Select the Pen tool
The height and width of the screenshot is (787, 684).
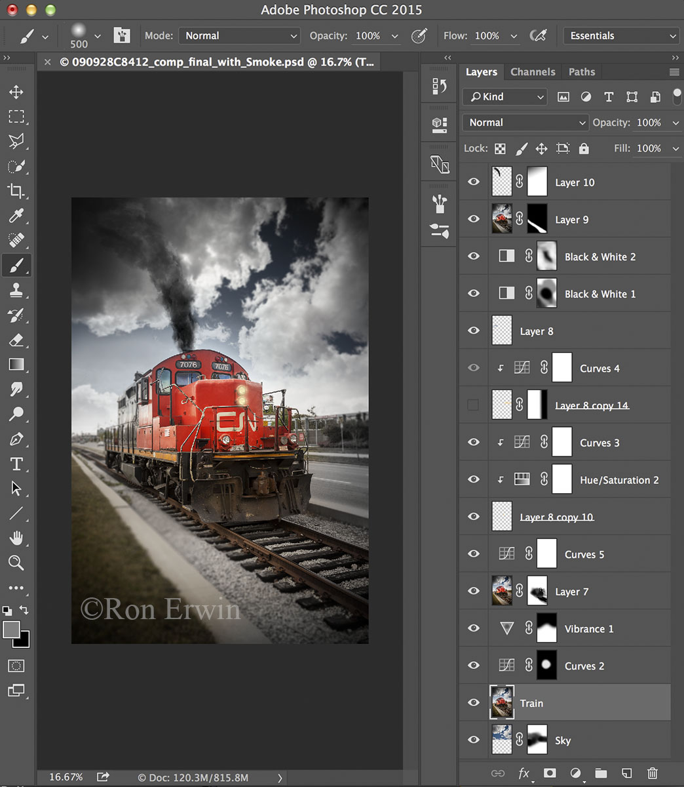pos(16,439)
